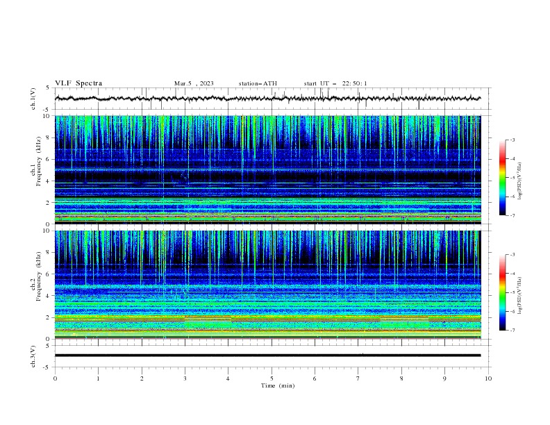Click the 'ch.1(V)' waveform axis label

coord(33,99)
